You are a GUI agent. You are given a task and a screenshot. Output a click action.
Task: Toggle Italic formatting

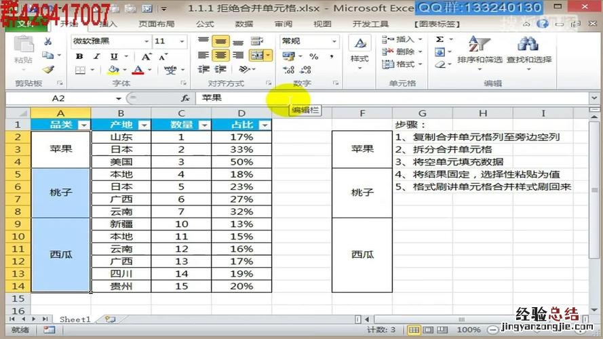click(96, 56)
